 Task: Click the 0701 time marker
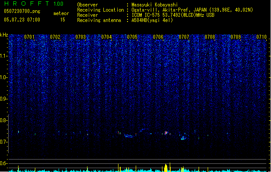point(29,37)
